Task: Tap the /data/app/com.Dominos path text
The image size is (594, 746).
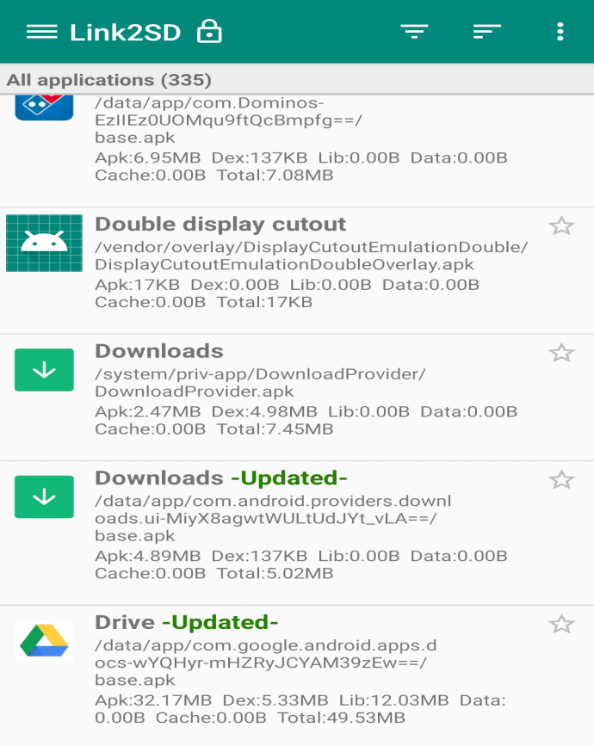Action: (228, 120)
